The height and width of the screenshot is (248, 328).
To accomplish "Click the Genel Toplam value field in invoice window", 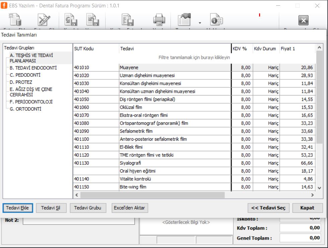I will [x=300, y=238].
